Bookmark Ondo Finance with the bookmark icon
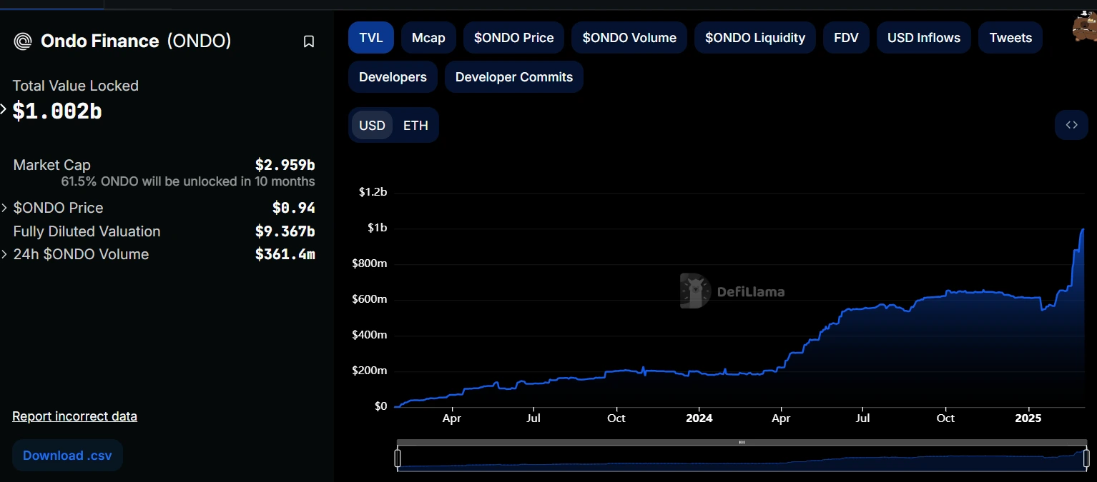This screenshot has width=1097, height=482. [309, 41]
